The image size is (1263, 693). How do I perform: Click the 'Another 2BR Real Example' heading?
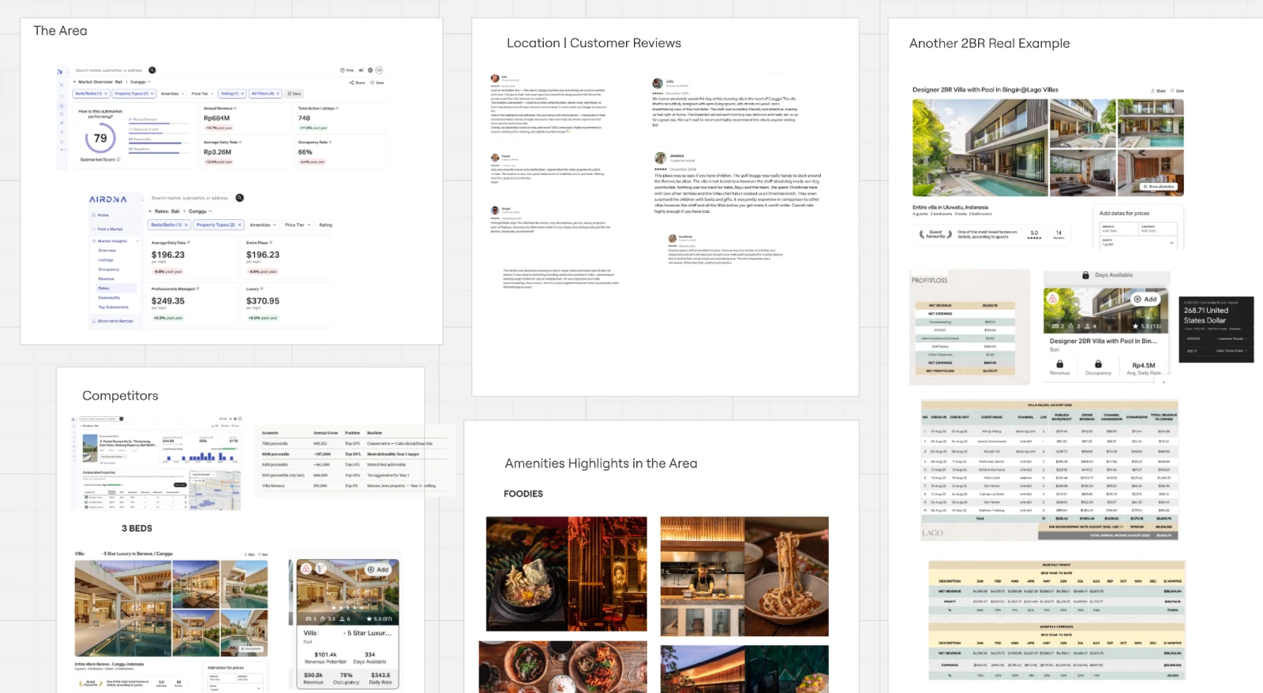coord(990,43)
